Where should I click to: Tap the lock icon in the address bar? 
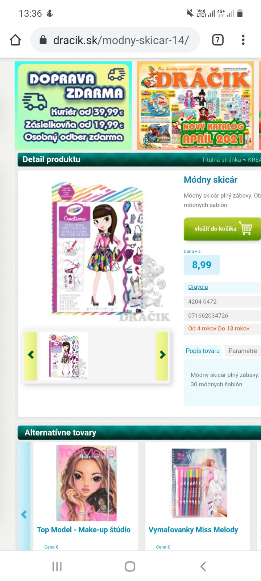tap(43, 40)
